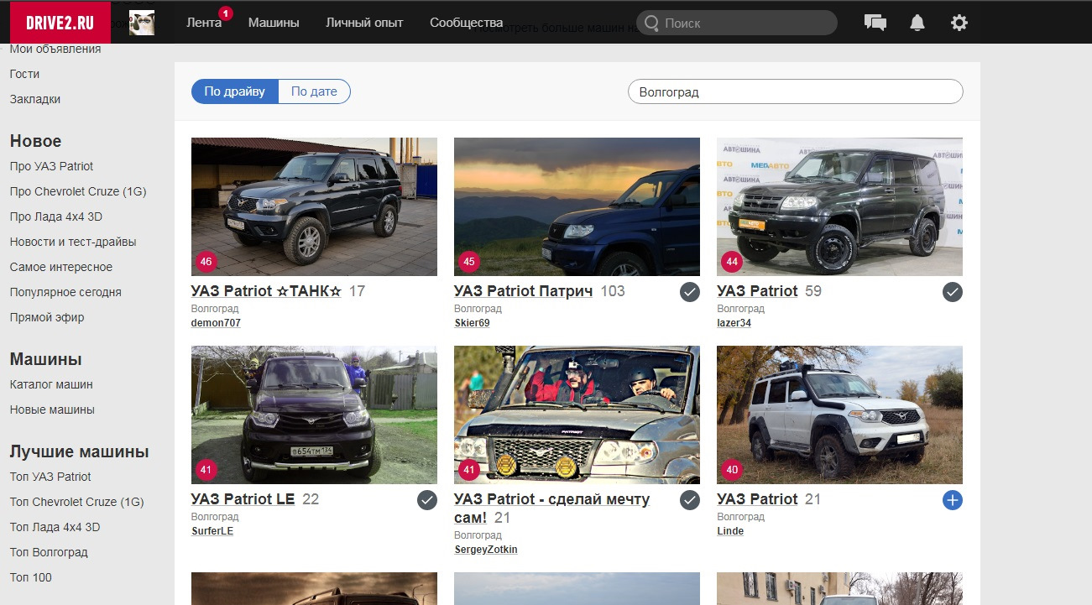Open user Skier69 profile

[472, 323]
